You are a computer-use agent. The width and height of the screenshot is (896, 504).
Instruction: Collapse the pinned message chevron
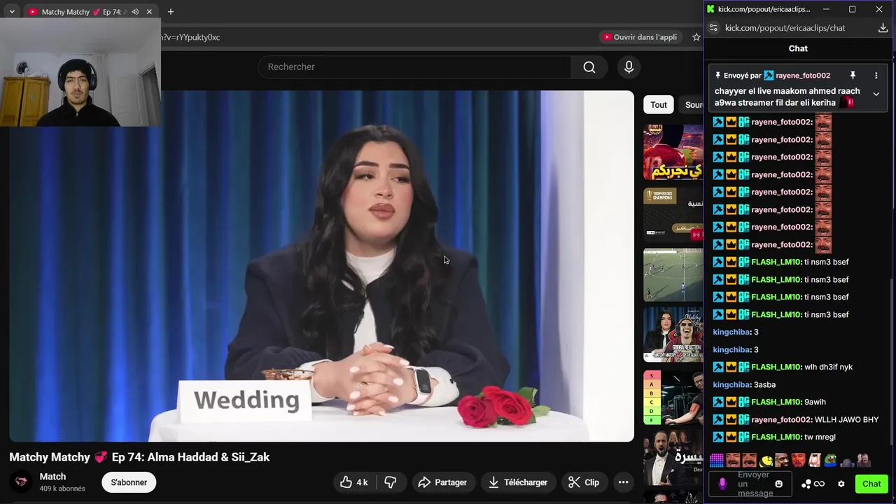pyautogui.click(x=876, y=94)
